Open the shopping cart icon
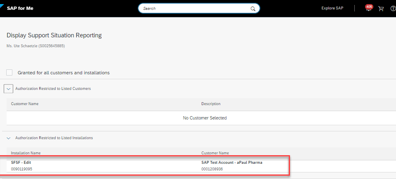 click(381, 9)
